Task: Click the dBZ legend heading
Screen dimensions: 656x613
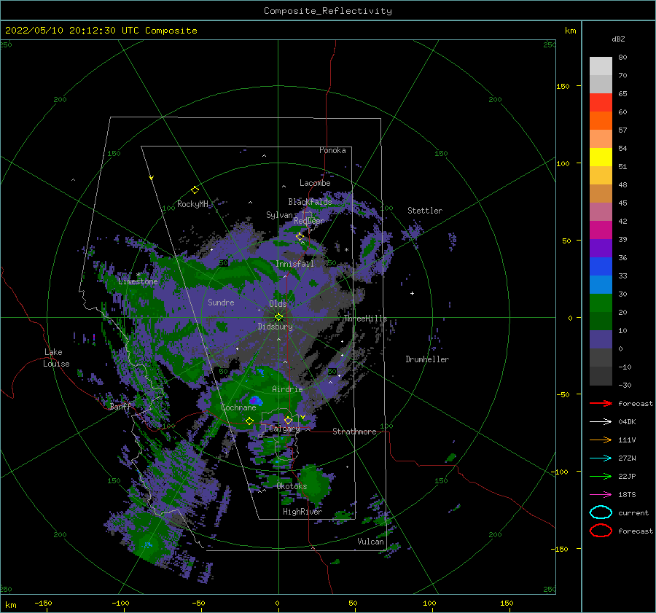Action: pyautogui.click(x=618, y=39)
